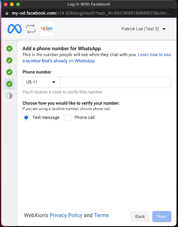Click the half-filled final step indicator
178x227 pixels.
(x=9, y=96)
